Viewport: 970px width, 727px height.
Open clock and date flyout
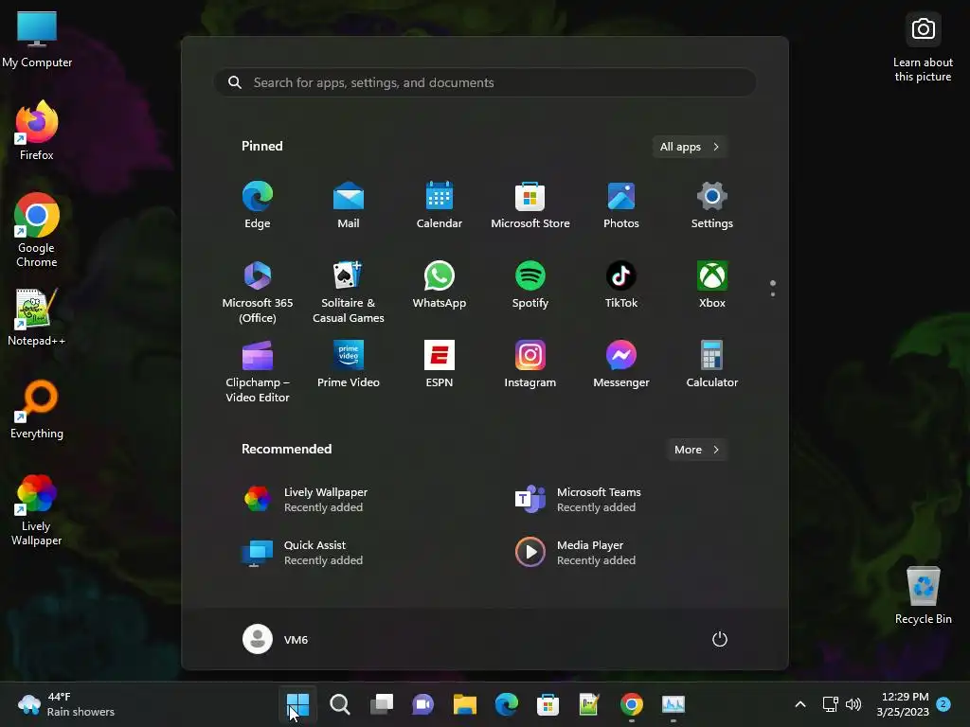point(903,704)
